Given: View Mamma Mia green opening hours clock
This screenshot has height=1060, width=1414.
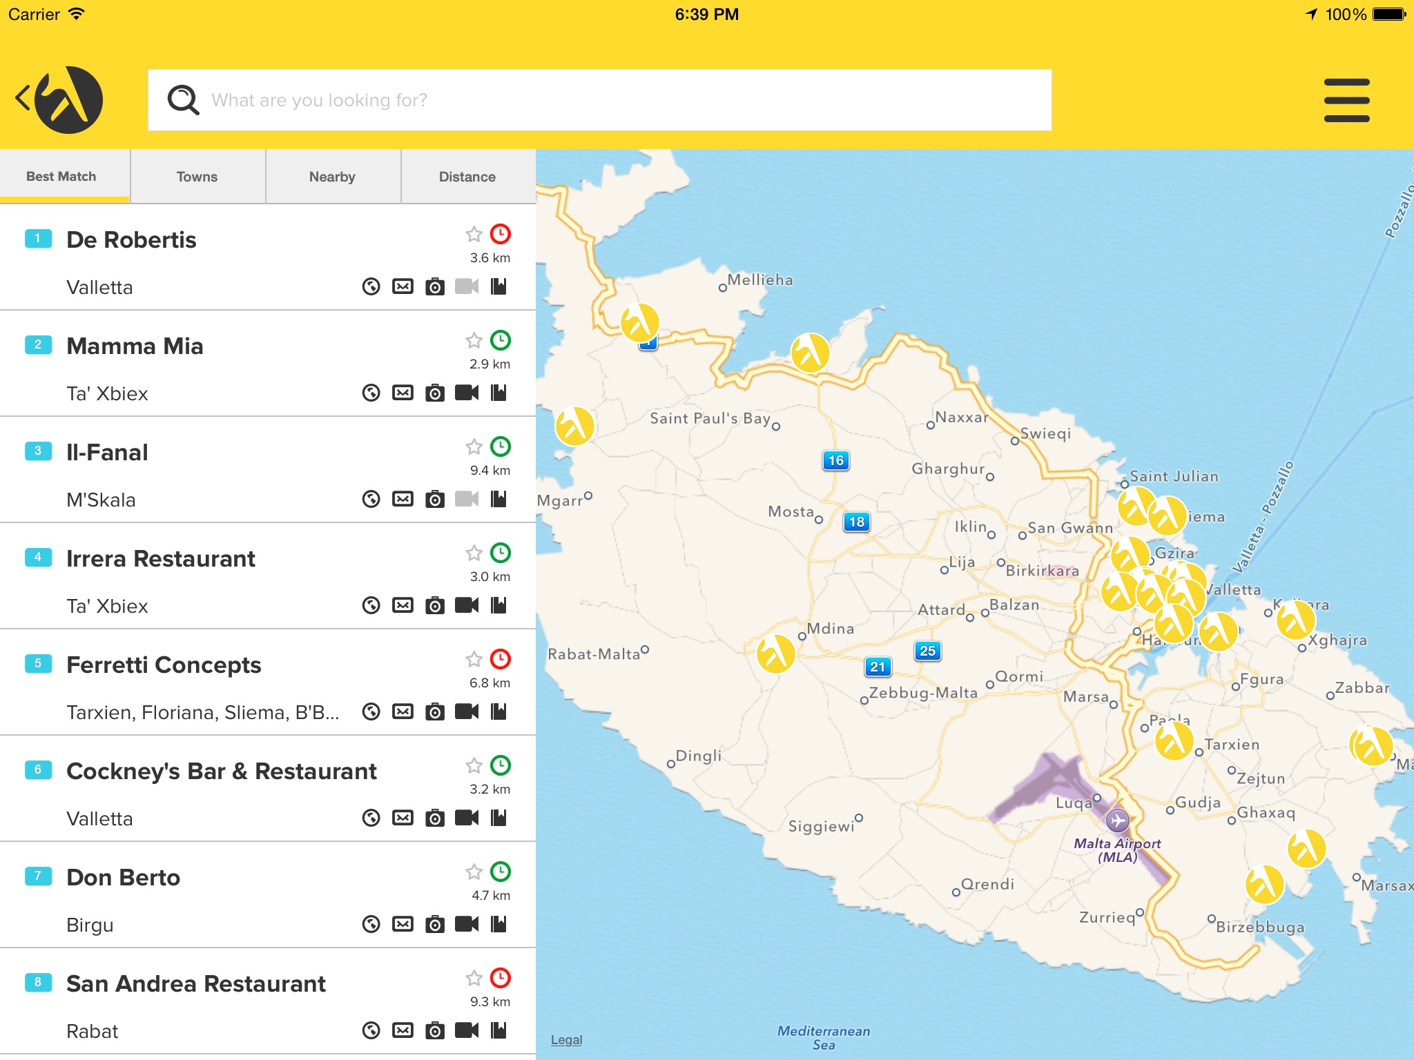Looking at the screenshot, I should coord(501,340).
